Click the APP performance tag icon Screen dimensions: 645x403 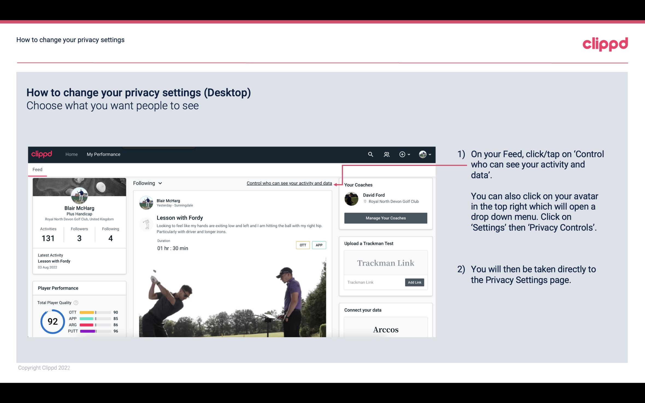pyautogui.click(x=319, y=245)
